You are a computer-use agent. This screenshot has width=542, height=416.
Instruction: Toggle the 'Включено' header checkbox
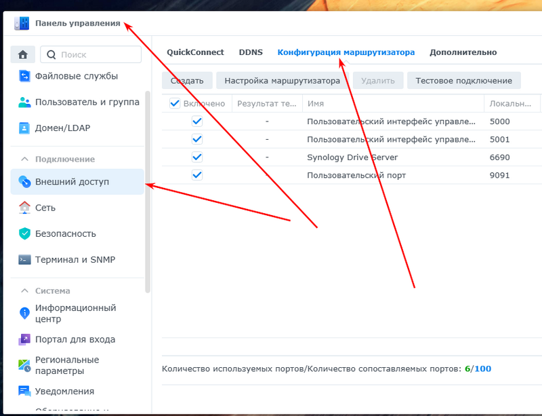tap(175, 104)
